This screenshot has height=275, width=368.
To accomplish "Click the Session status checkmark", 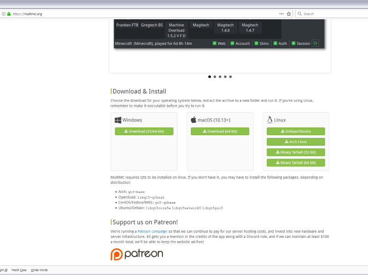I will (293, 43).
